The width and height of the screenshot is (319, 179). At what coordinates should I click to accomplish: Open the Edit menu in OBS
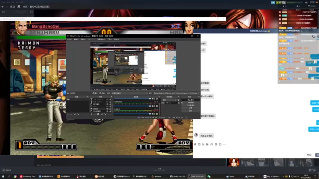click(76, 39)
